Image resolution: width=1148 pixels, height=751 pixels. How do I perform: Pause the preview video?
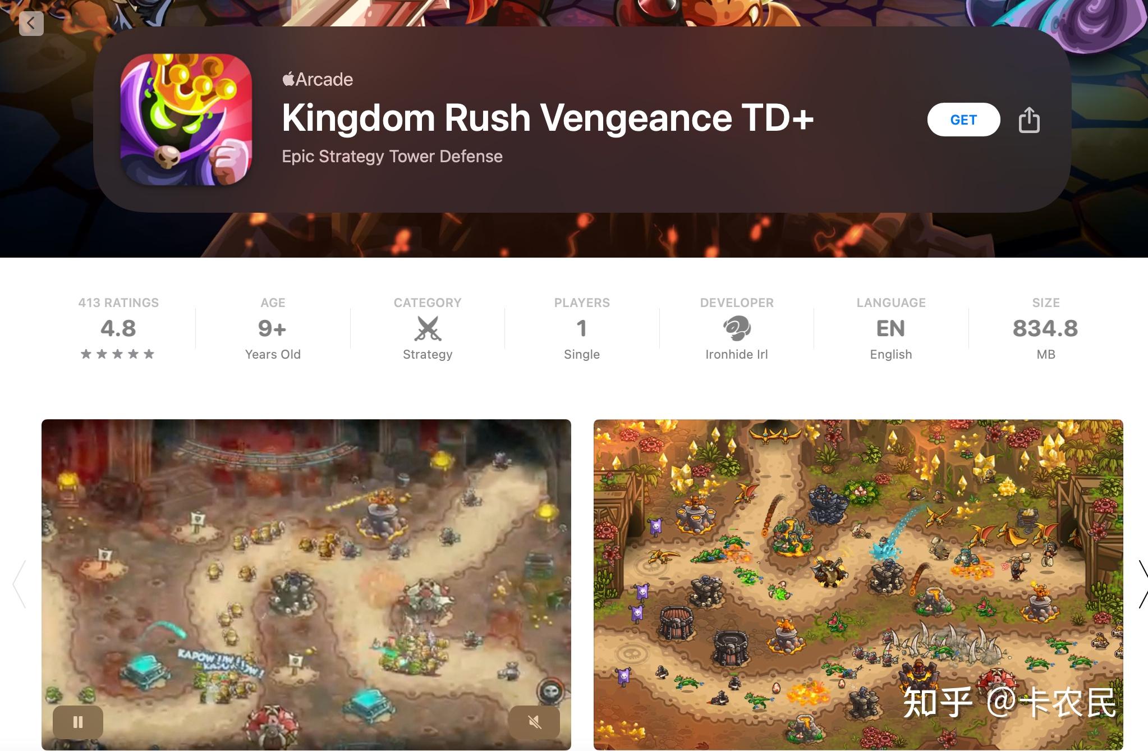(78, 722)
